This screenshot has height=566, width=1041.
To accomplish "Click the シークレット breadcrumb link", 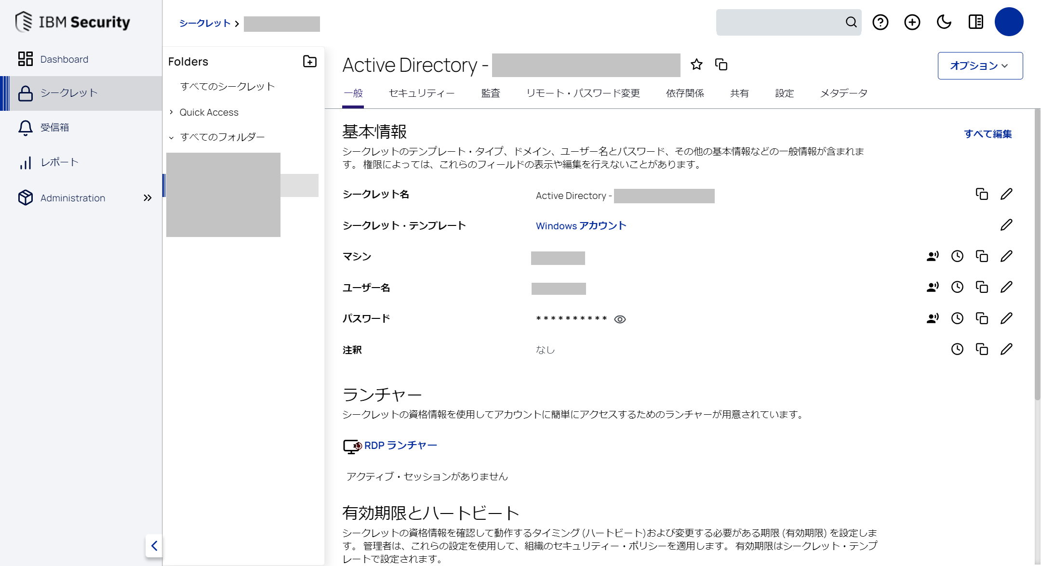I will click(x=205, y=23).
